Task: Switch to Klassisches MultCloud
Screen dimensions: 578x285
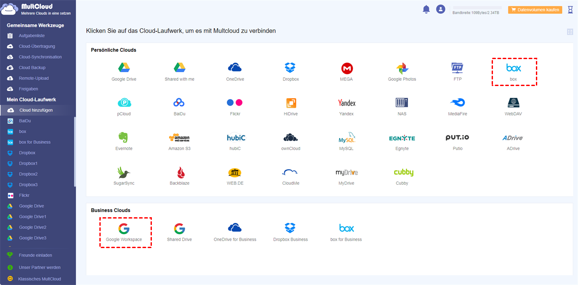Action: click(39, 279)
